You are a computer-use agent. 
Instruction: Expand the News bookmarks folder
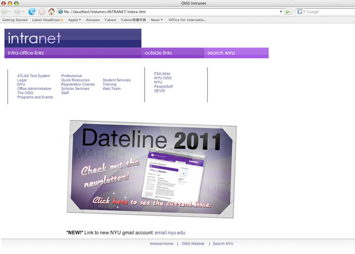click(x=157, y=20)
